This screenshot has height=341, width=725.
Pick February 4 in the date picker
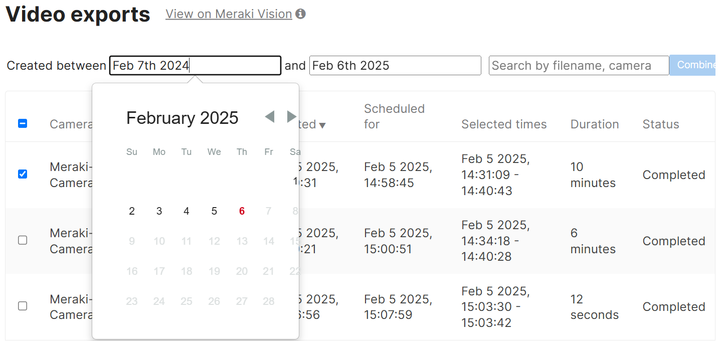pyautogui.click(x=187, y=211)
